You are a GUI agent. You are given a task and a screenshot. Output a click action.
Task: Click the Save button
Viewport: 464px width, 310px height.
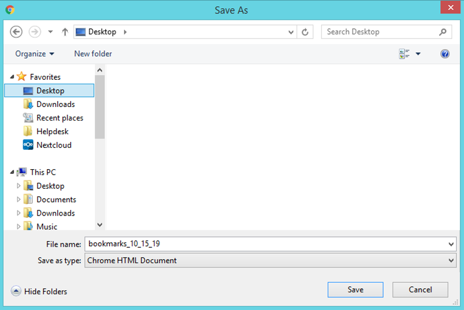355,290
